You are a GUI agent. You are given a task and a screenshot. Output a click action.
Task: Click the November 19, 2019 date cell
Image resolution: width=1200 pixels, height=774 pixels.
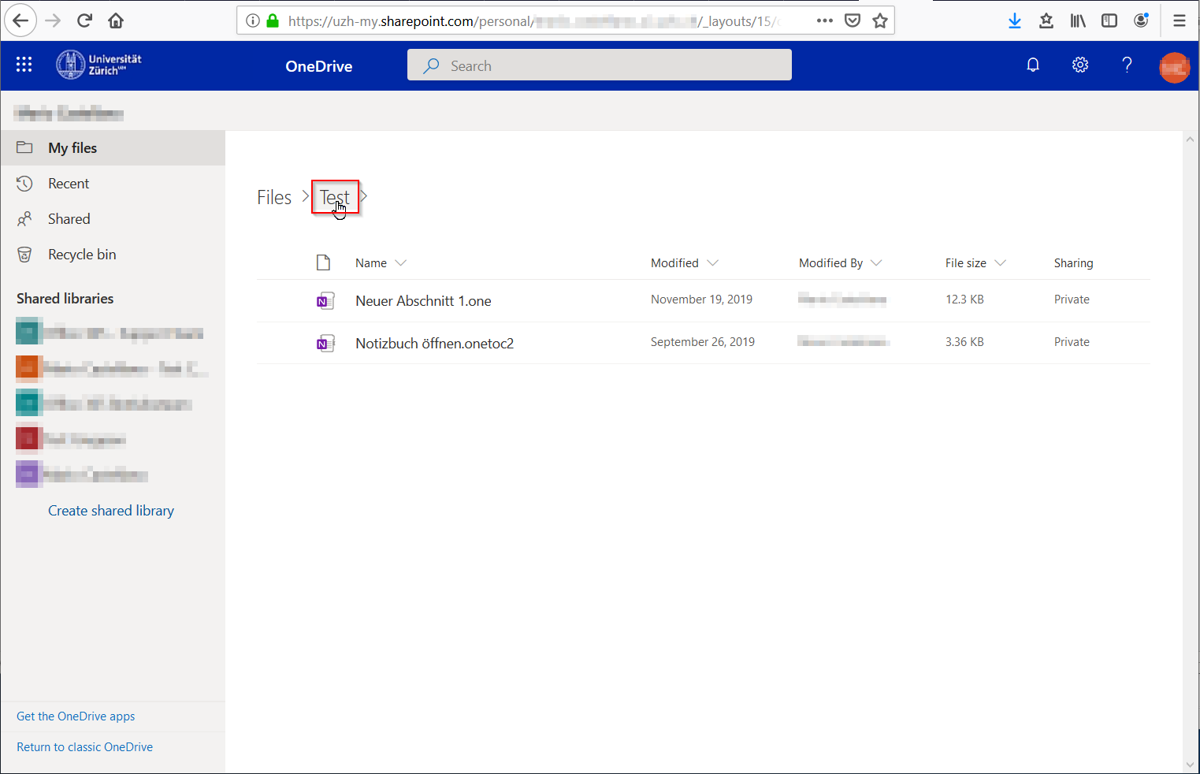pos(701,299)
